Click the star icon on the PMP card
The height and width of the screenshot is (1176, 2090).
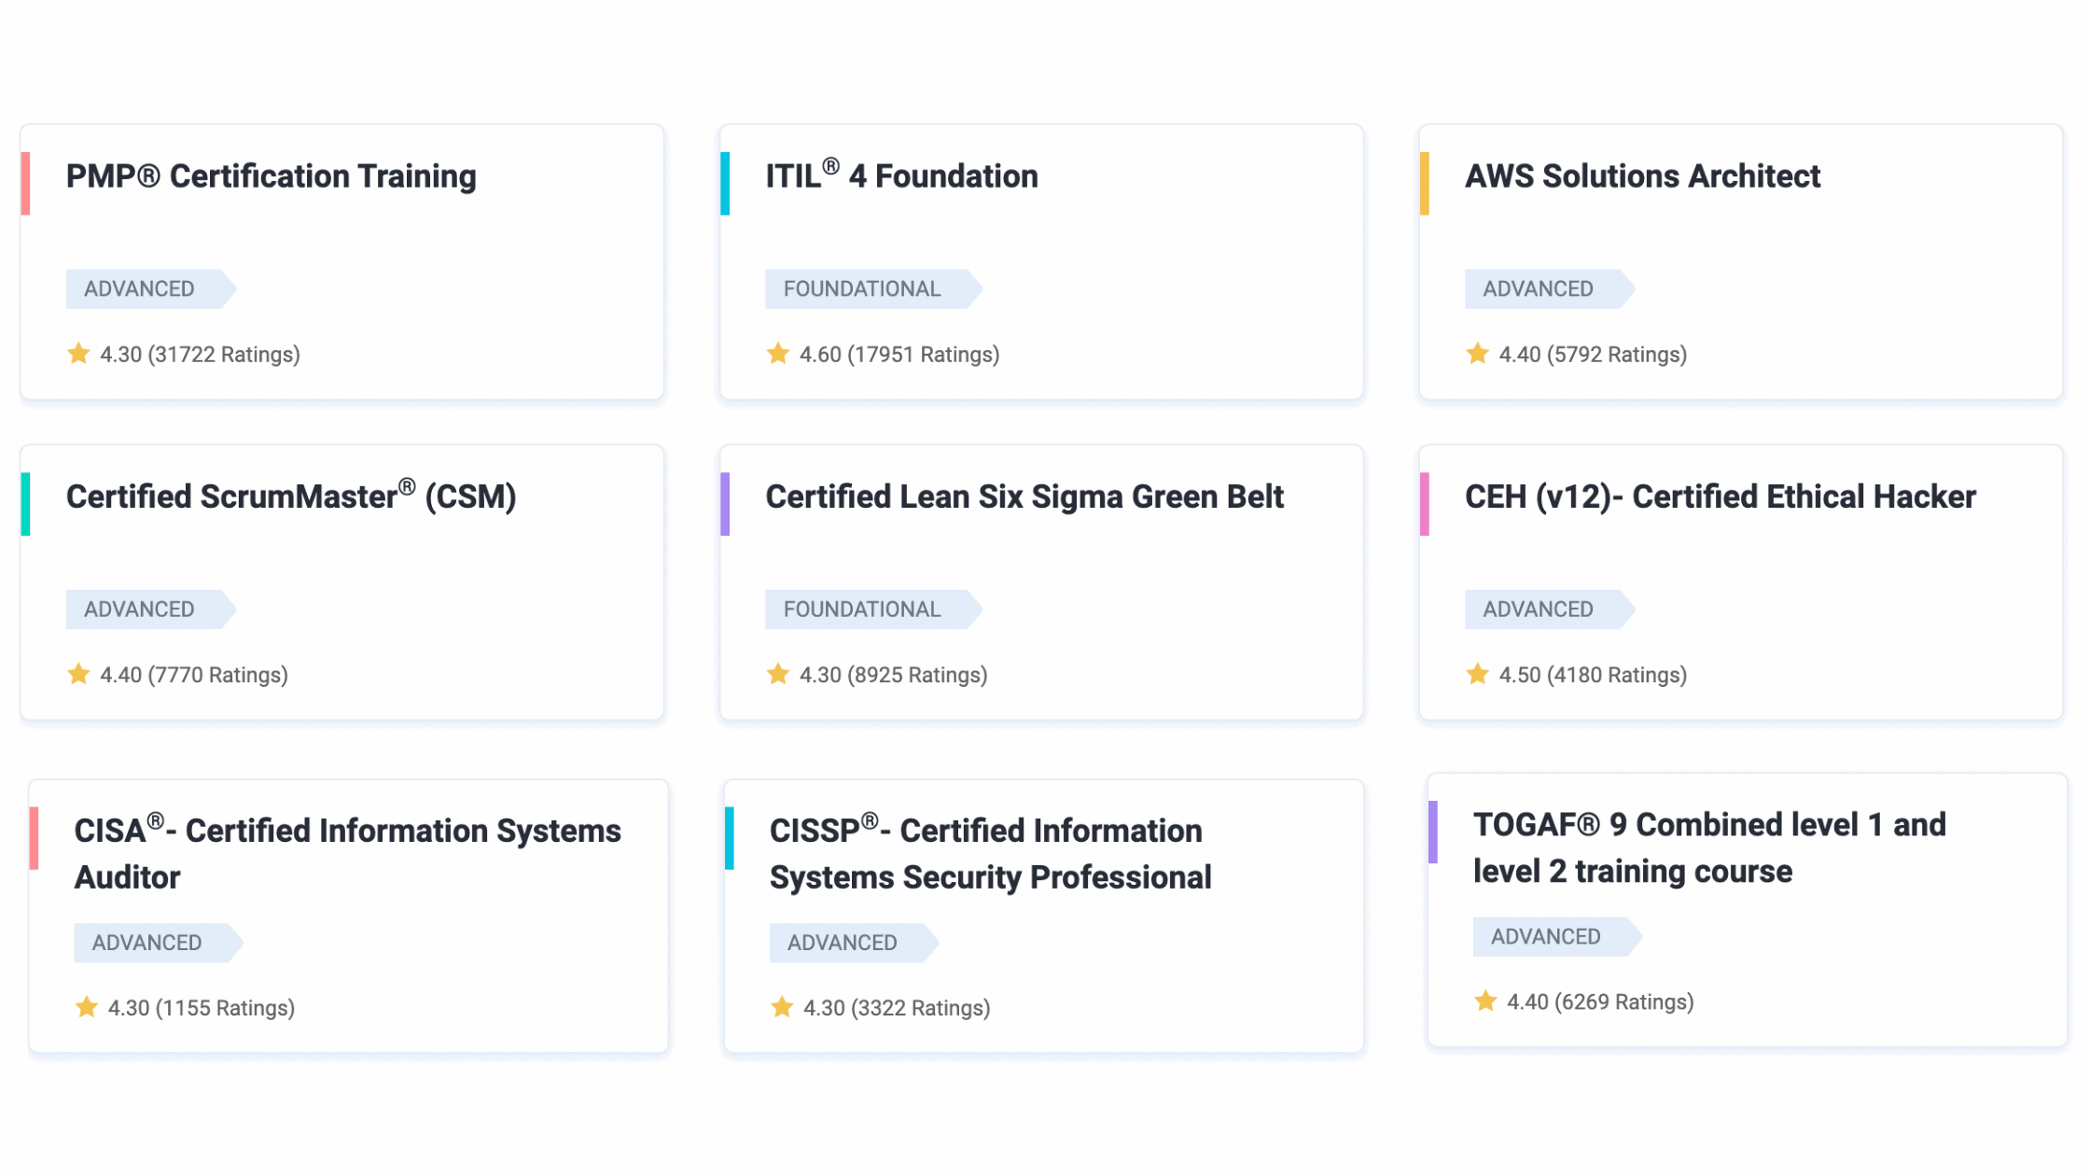click(78, 354)
